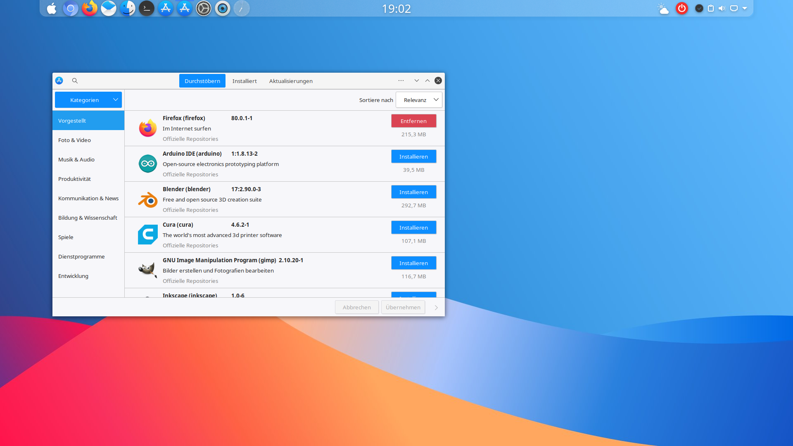This screenshot has width=793, height=446.
Task: Select the Bildung & Wissenschaft category
Action: pos(88,218)
